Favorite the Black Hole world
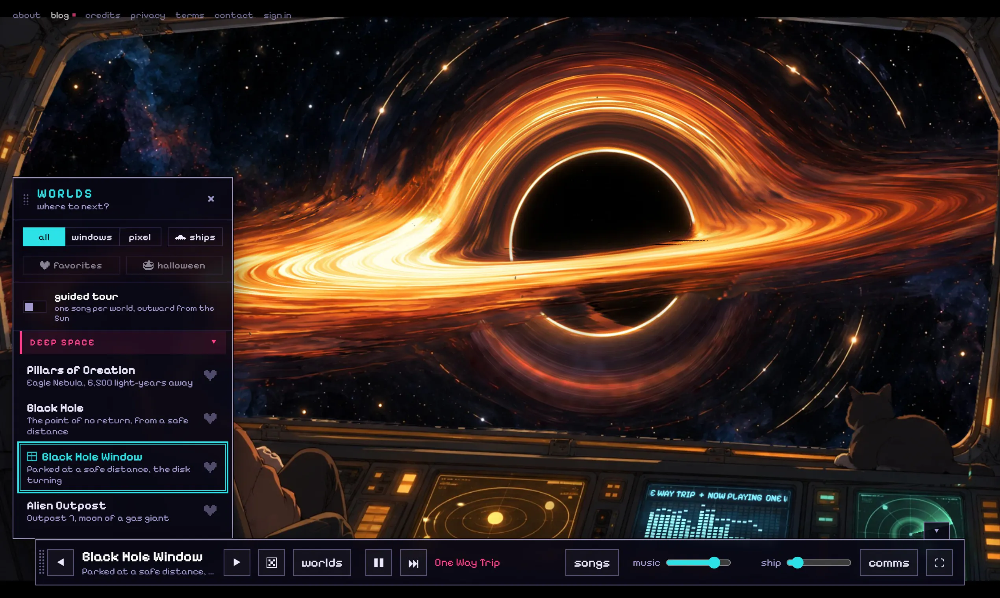Screen dimensions: 1000x598 click(210, 418)
